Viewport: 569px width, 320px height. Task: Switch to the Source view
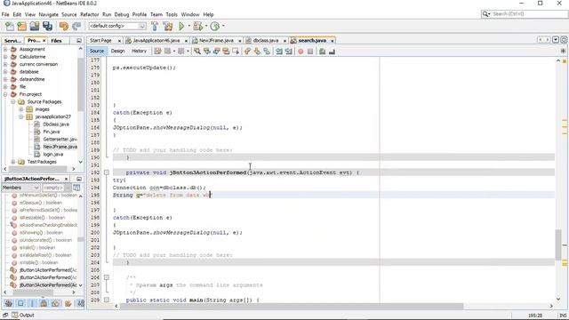(97, 52)
